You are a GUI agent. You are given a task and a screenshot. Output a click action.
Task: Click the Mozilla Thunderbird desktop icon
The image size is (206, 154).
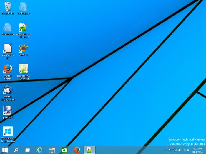pos(8,90)
